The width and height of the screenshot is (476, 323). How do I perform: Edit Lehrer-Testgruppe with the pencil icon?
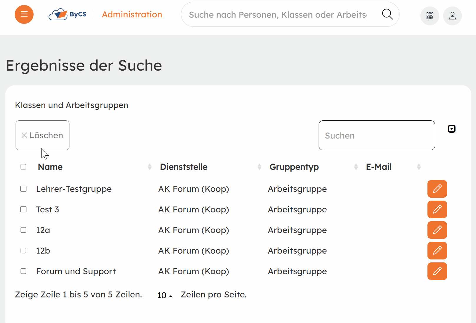pyautogui.click(x=437, y=189)
